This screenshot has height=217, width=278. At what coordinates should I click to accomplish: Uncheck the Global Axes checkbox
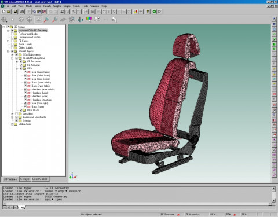click(x=12, y=124)
